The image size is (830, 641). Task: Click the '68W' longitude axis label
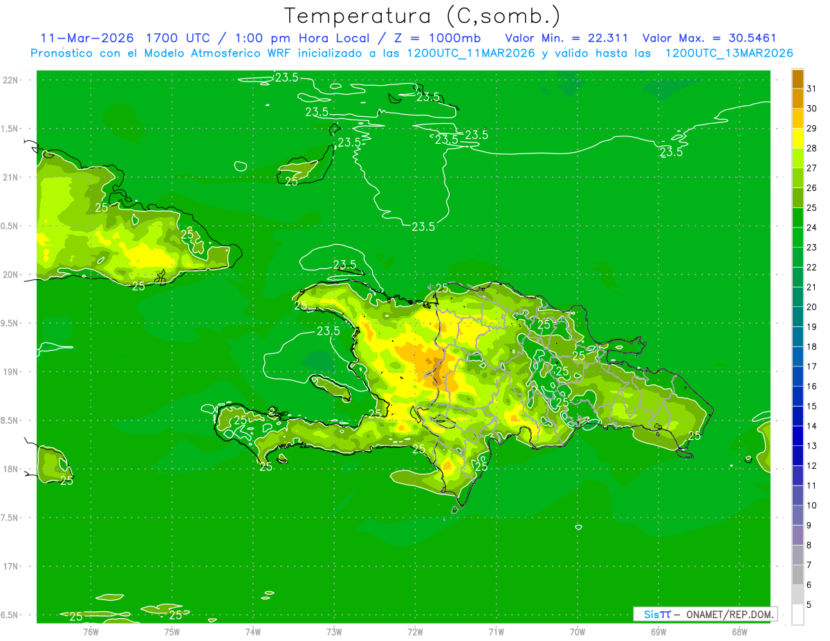[x=739, y=631]
